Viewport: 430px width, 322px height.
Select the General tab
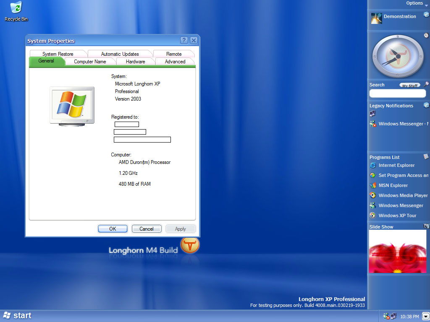(x=46, y=61)
